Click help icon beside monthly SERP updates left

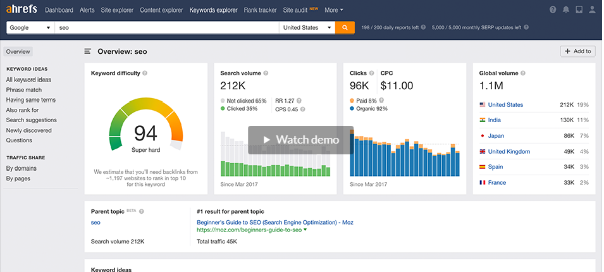pyautogui.click(x=526, y=27)
